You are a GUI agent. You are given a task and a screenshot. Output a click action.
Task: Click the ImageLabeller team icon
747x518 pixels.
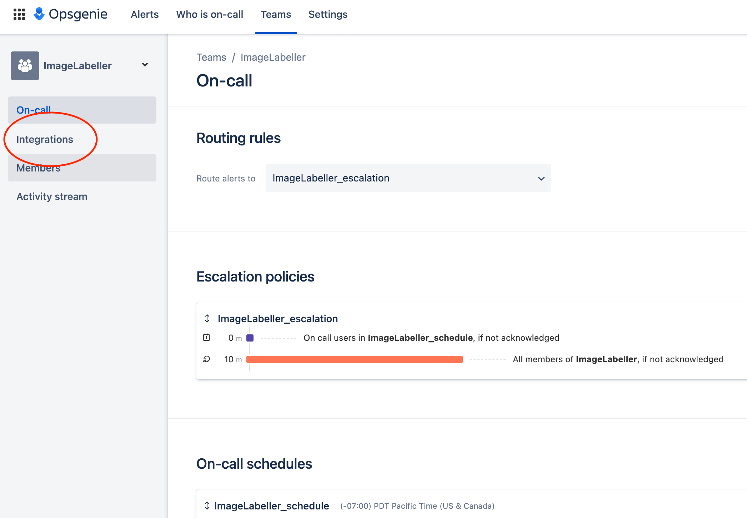click(x=25, y=65)
